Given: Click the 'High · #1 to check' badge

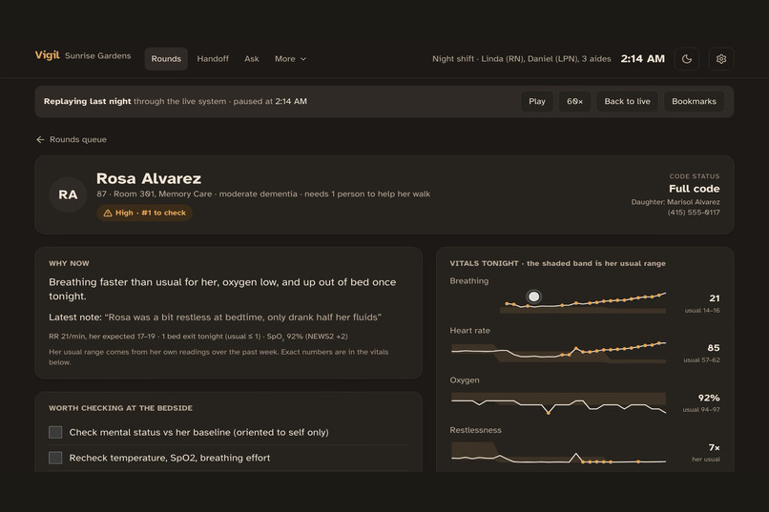Looking at the screenshot, I should (145, 213).
